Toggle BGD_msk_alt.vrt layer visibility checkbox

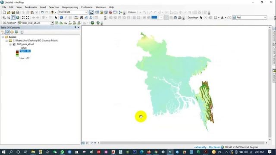(14, 44)
